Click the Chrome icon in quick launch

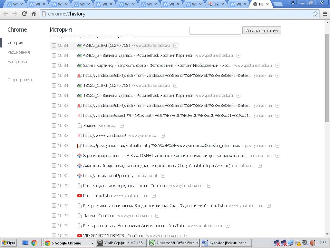click(x=34, y=243)
